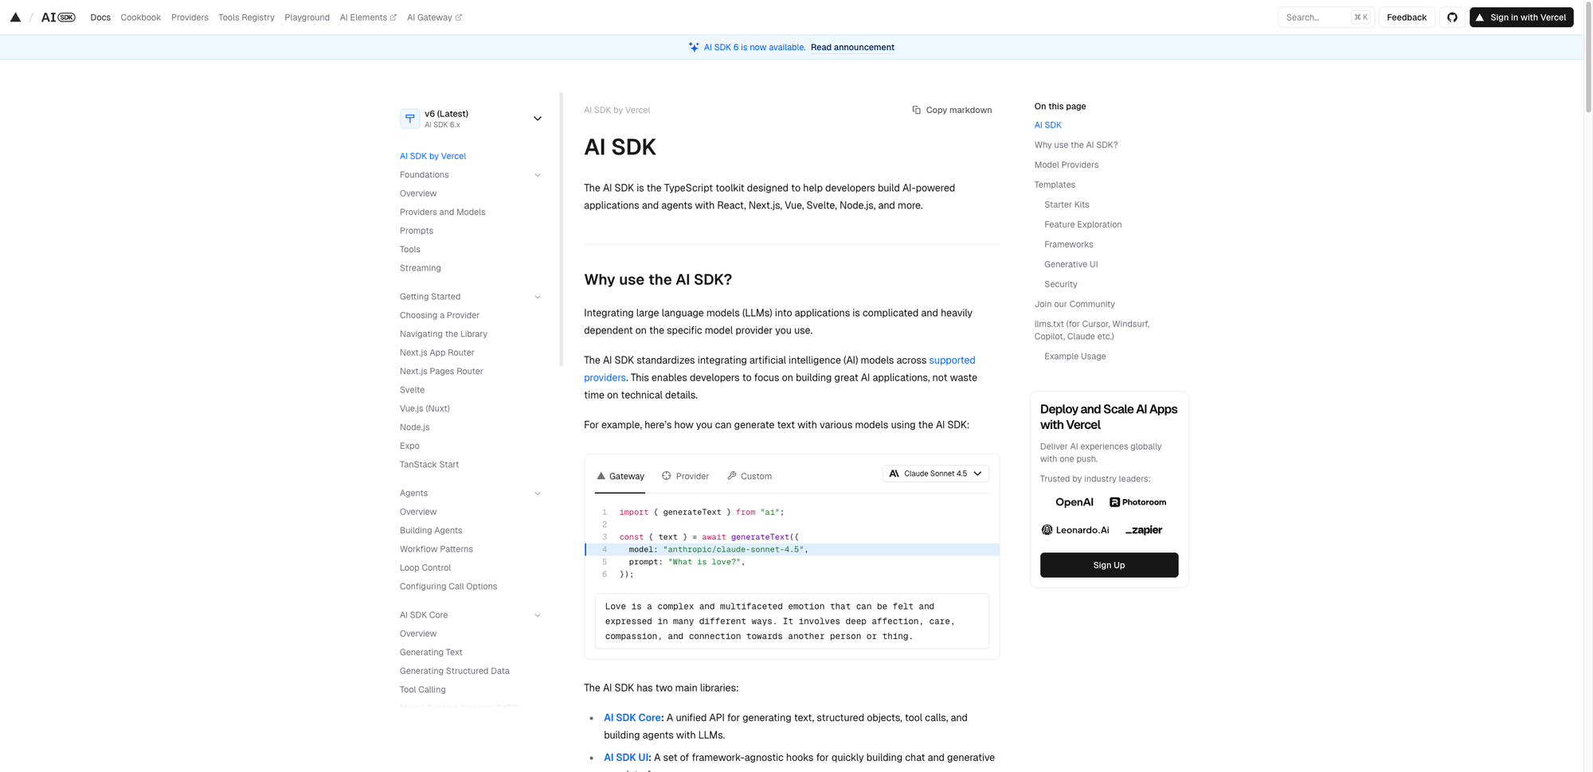This screenshot has height=772, width=1593.
Task: Collapse the Getting Started sidebar section
Action: [x=538, y=297]
